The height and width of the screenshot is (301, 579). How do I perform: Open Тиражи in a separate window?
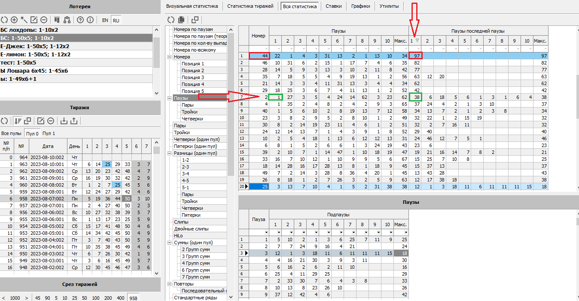(x=27, y=121)
